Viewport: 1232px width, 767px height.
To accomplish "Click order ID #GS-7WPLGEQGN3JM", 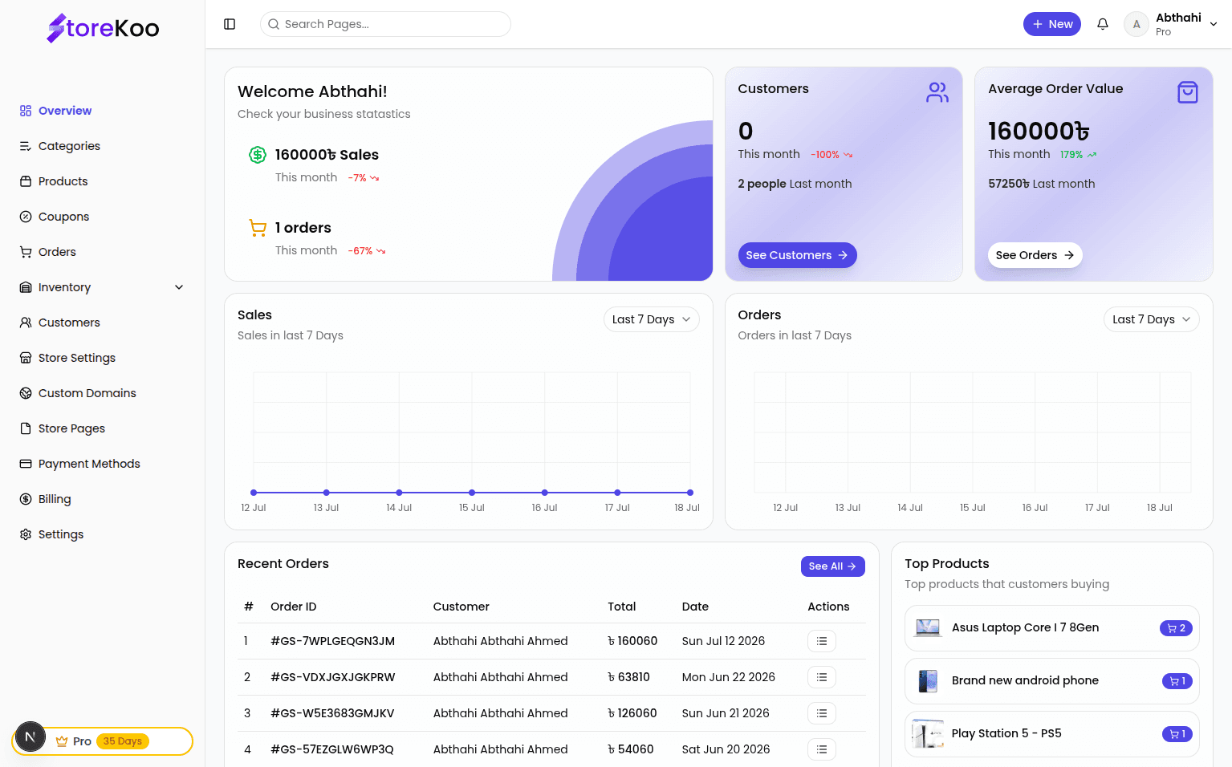I will [333, 641].
